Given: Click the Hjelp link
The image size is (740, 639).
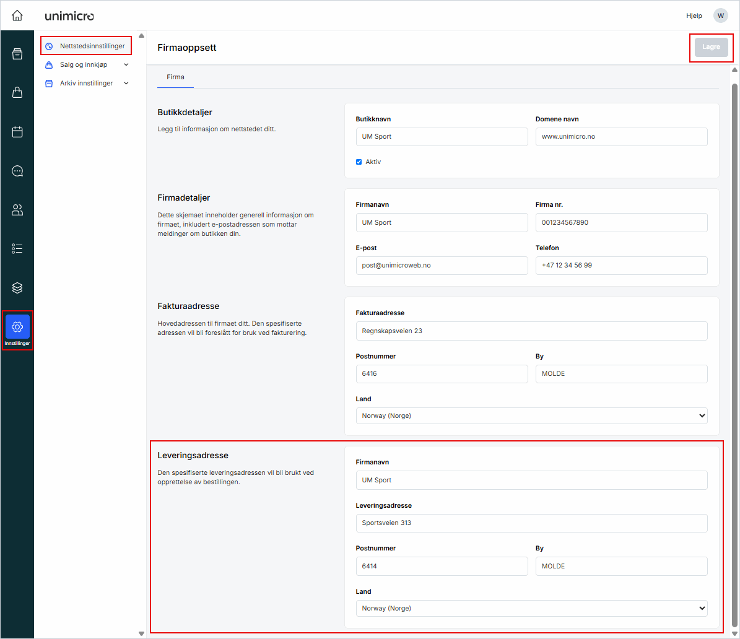Looking at the screenshot, I should 694,15.
